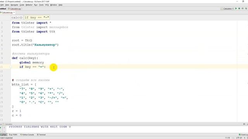Open the Refactor menu
Viewport: 248px width, 139px height.
[x=29, y=5]
